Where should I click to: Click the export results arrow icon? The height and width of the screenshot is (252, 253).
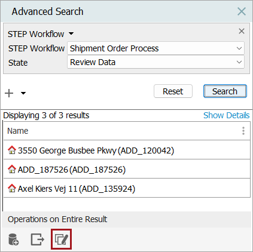(38, 239)
